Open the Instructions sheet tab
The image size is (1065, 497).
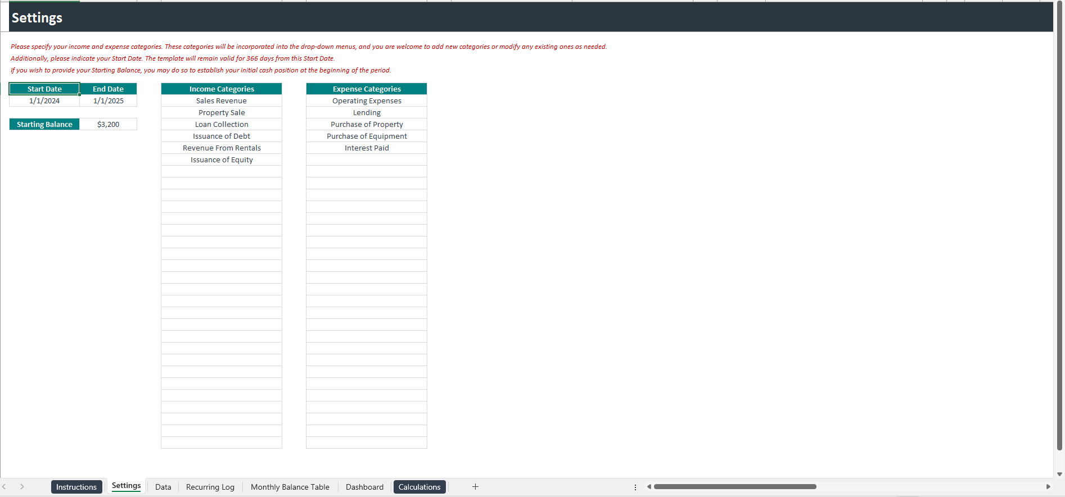(76, 487)
